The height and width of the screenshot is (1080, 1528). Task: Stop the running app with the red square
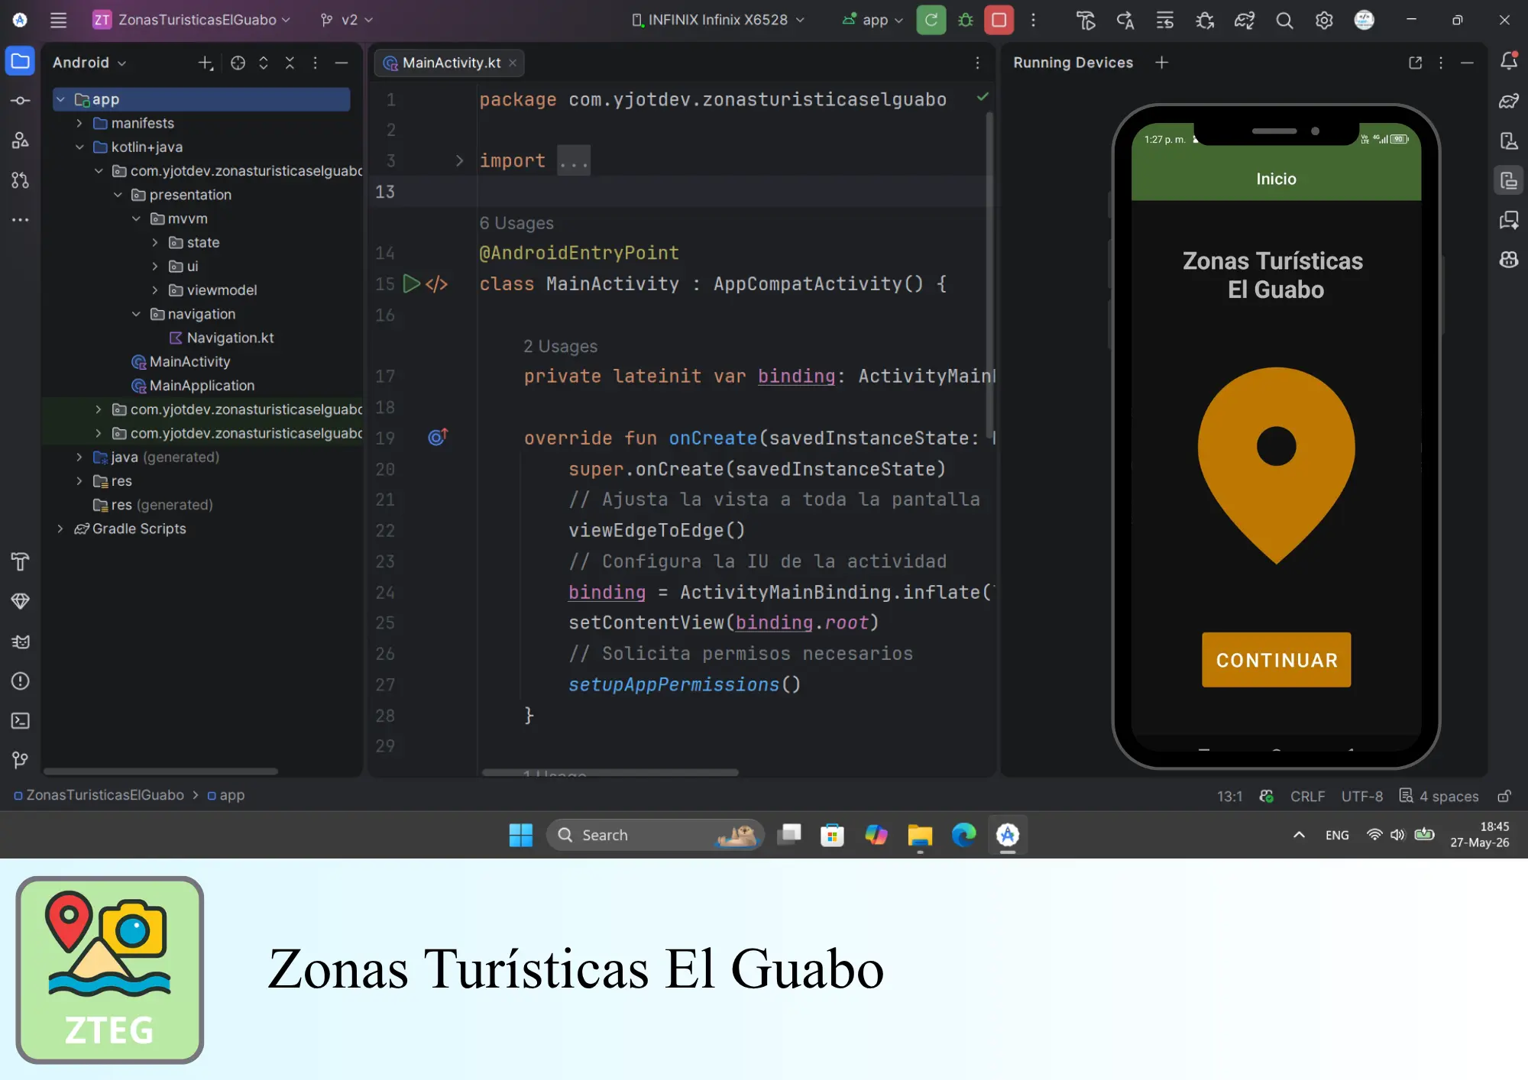(x=999, y=20)
